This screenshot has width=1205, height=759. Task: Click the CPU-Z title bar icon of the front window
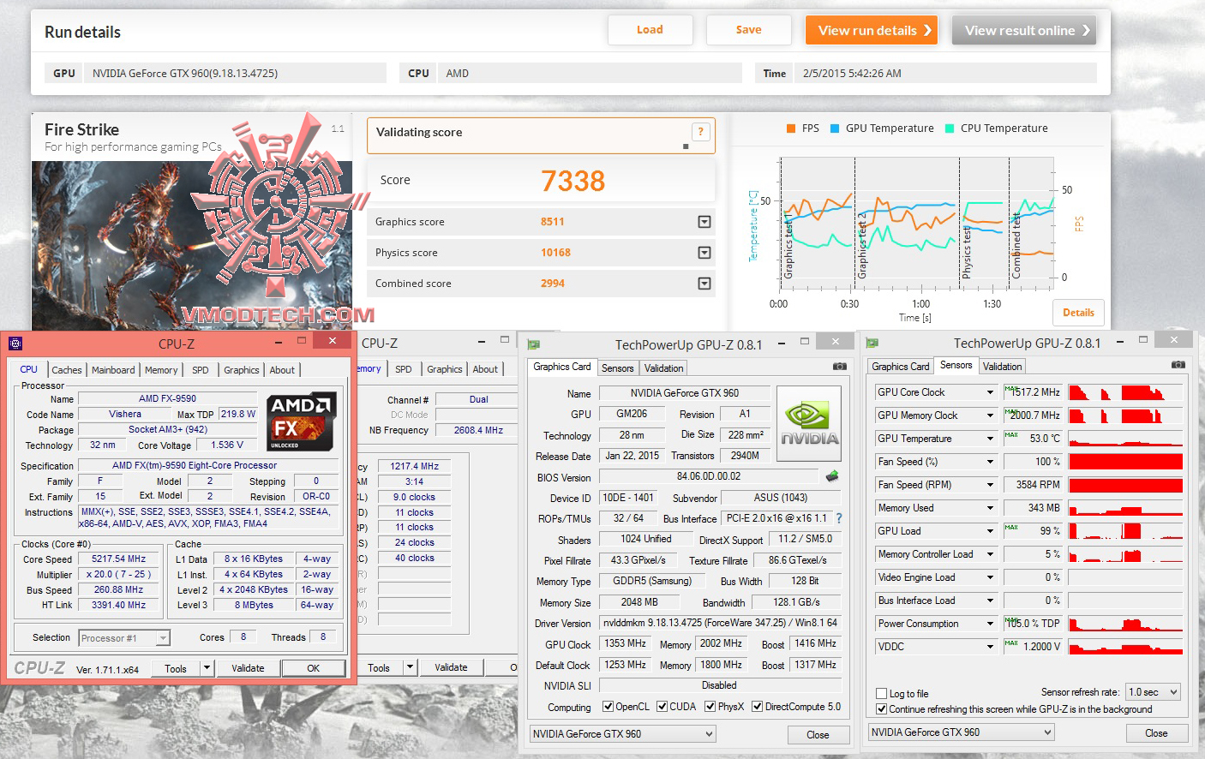[15, 344]
